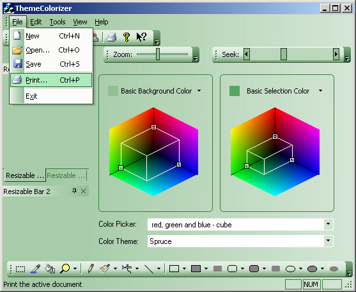This screenshot has height=292, width=356.
Task: Pick the eyedropper color picker tool
Action: coord(35,269)
